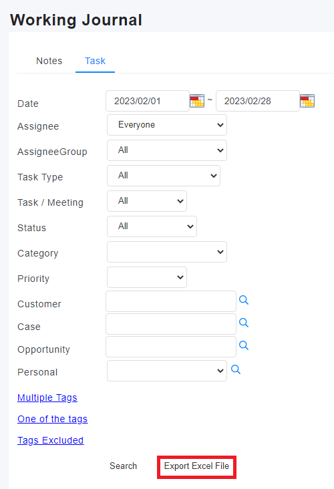Expand the Assignee dropdown showing Everyone
The image size is (334, 489).
pyautogui.click(x=167, y=125)
